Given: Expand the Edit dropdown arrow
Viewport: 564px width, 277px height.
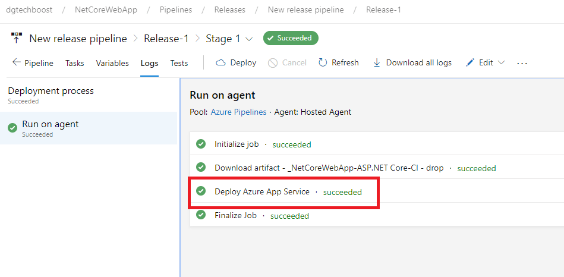Looking at the screenshot, I should pyautogui.click(x=501, y=62).
